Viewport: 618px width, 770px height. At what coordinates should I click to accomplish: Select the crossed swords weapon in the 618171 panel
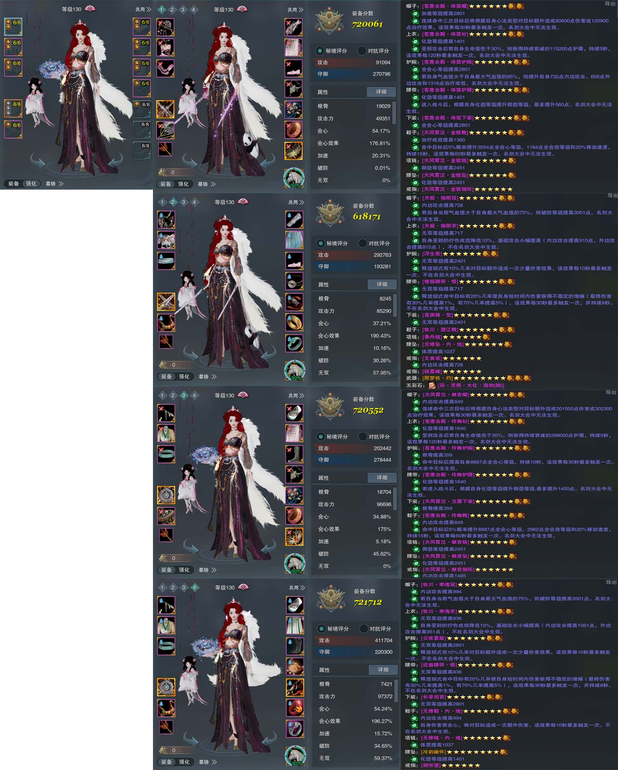click(x=166, y=302)
